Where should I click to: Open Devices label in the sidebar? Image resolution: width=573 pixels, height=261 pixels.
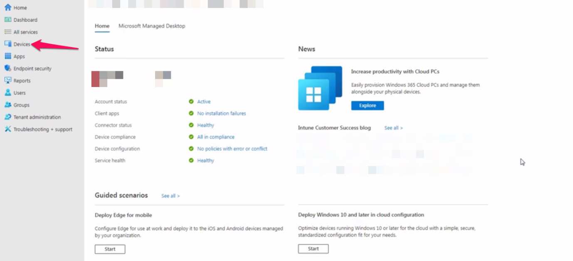[22, 44]
